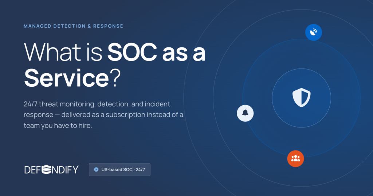Click the blue checkmark in the SOC badge

pyautogui.click(x=96, y=170)
